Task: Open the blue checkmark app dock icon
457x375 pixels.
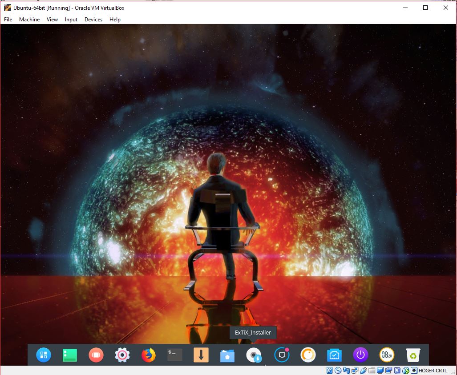Action: pos(334,355)
